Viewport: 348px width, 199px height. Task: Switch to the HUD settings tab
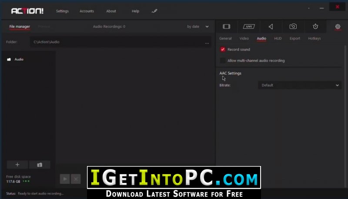tap(278, 39)
